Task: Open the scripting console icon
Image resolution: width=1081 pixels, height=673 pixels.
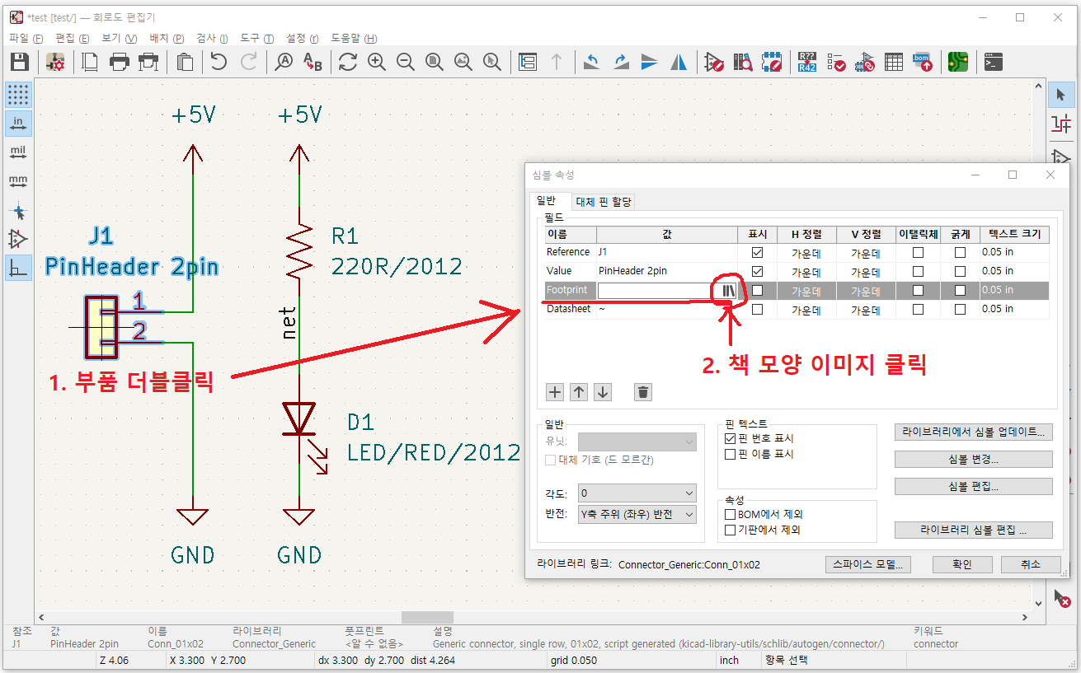Action: click(994, 62)
